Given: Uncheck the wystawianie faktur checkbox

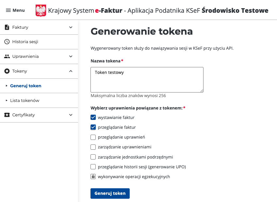Looking at the screenshot, I should 93,117.
